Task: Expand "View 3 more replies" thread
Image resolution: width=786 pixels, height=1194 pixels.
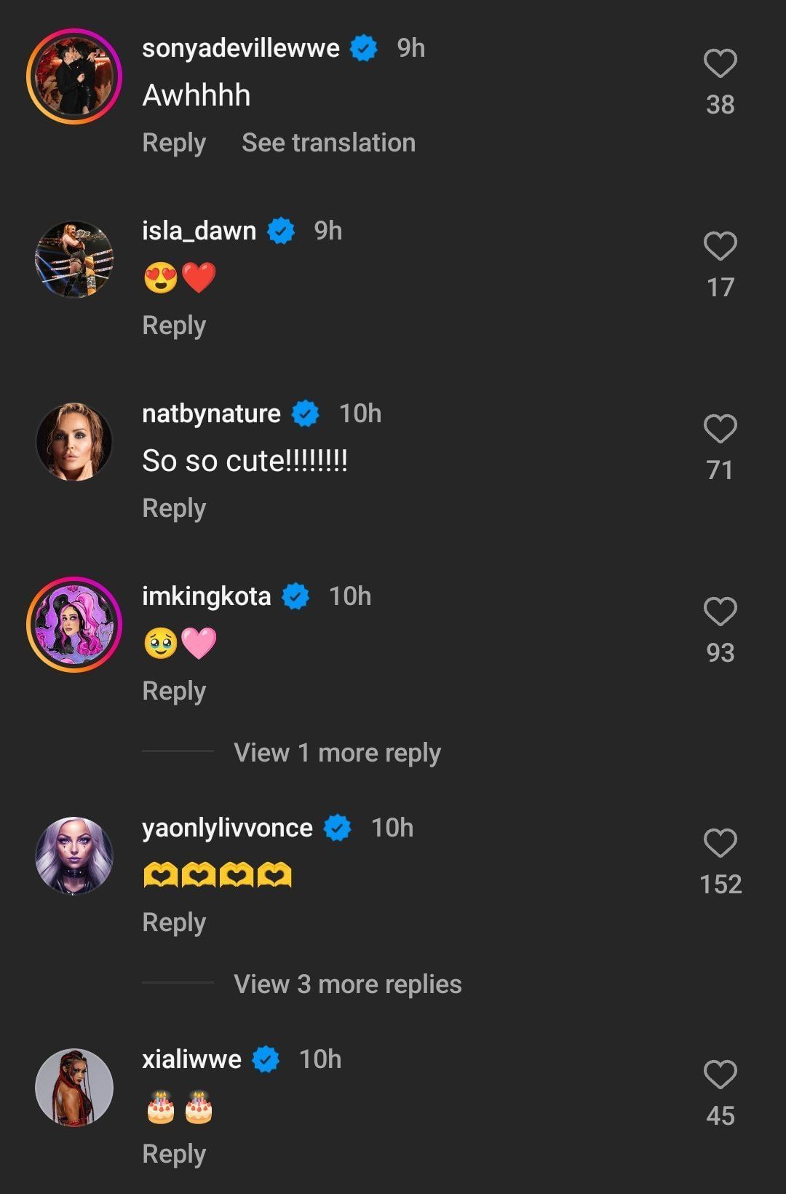Action: pyautogui.click(x=347, y=984)
